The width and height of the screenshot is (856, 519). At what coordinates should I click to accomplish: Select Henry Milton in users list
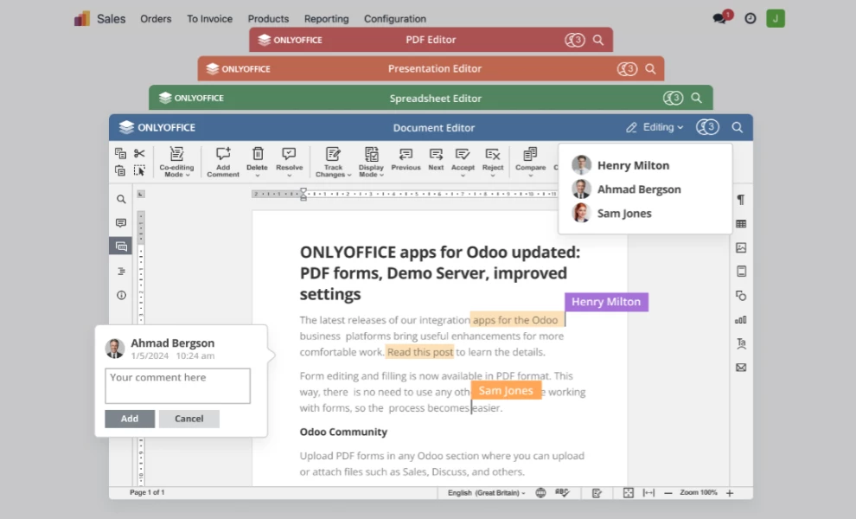621,165
